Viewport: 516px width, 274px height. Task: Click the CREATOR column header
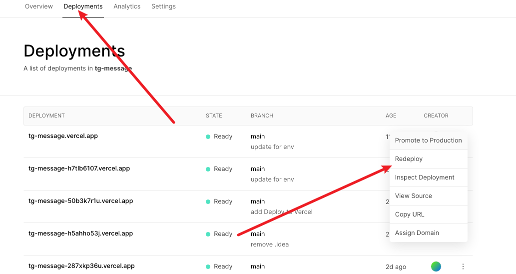point(436,115)
